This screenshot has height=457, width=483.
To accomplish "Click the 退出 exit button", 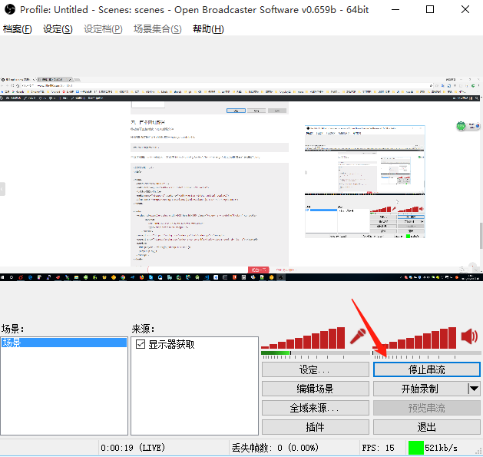I will (427, 427).
